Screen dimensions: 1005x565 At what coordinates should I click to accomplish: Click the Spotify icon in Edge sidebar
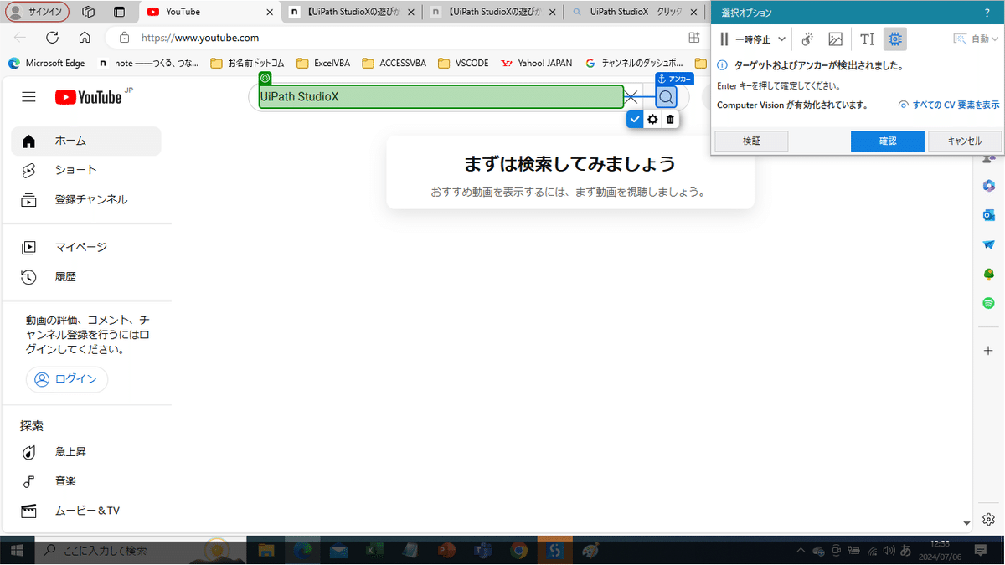pos(988,303)
